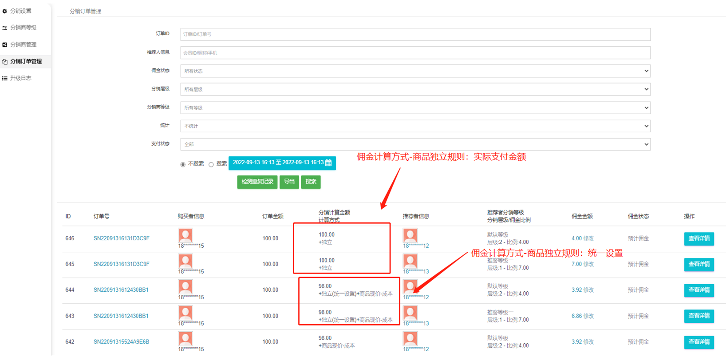Click the sliders icon beside 分销商等级
This screenshot has height=357, width=726.
[5, 28]
